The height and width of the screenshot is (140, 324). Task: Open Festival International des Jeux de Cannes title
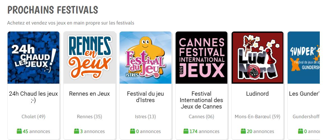pyautogui.click(x=201, y=100)
